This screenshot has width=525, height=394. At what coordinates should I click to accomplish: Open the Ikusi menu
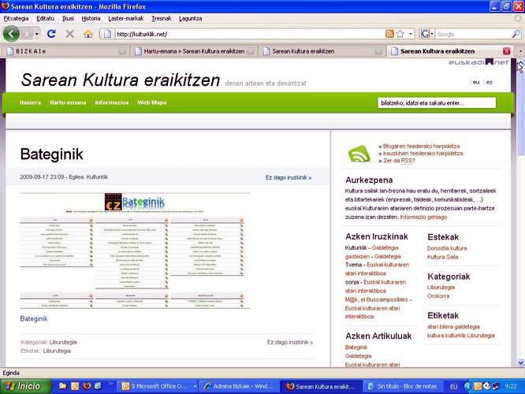(x=68, y=19)
